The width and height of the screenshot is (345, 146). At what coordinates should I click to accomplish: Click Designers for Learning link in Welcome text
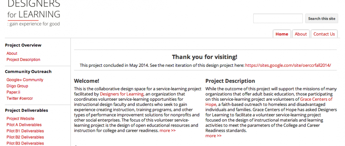pos(121,94)
